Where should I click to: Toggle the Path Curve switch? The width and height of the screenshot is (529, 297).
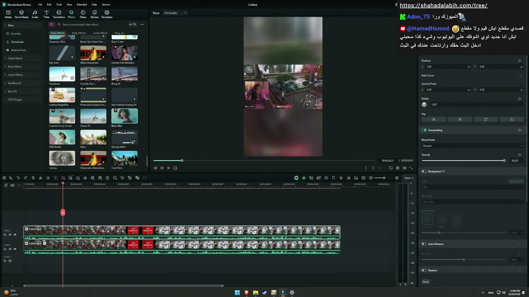click(521, 75)
